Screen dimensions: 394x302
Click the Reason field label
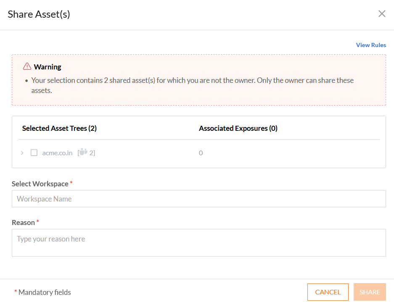(x=23, y=223)
